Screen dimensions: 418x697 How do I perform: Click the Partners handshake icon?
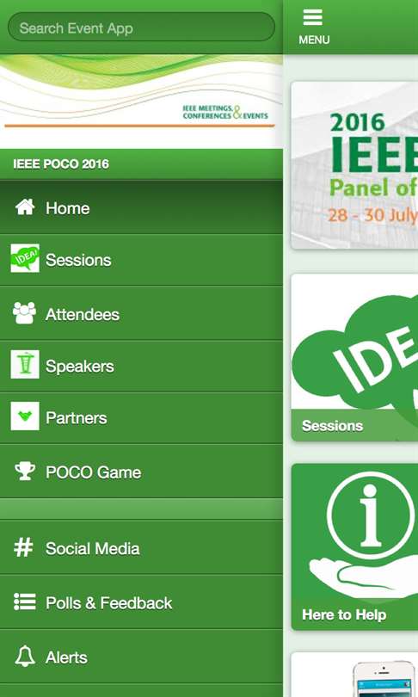(x=25, y=416)
